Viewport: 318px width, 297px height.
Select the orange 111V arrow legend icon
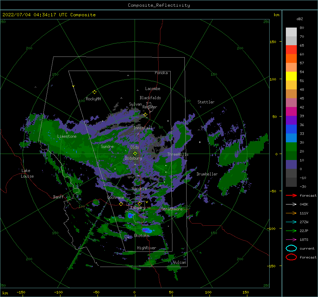291,213
